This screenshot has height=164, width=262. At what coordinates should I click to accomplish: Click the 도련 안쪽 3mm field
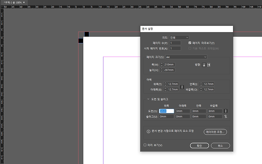(199, 111)
